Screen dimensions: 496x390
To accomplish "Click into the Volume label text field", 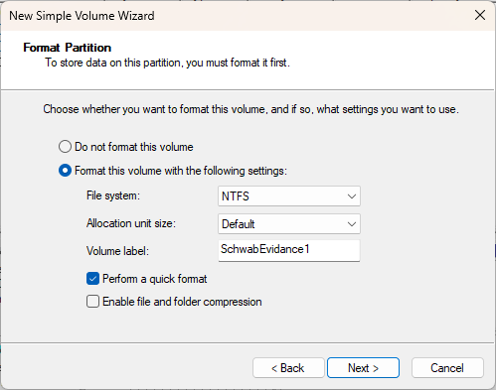I will point(289,250).
